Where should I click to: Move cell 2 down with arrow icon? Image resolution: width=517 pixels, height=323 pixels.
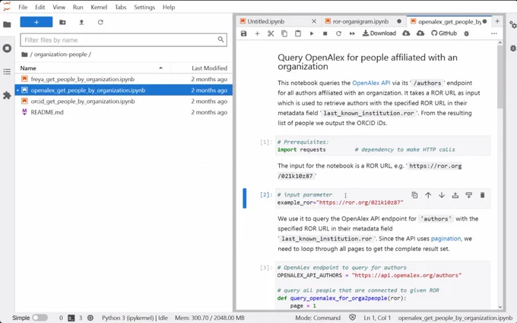tap(442, 195)
